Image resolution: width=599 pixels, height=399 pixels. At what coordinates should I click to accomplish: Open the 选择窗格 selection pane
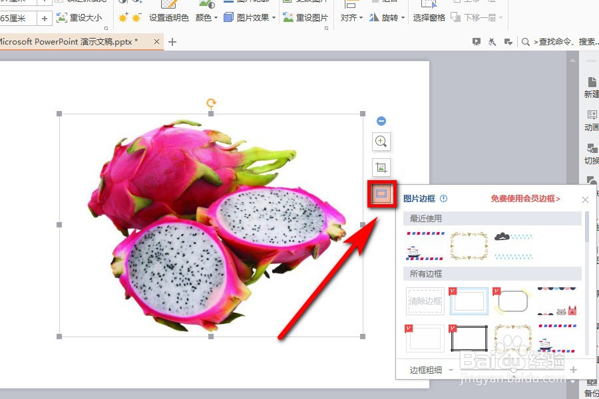429,17
